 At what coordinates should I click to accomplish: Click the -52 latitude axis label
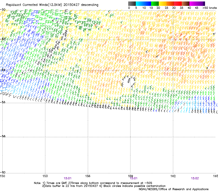click(3, 39)
